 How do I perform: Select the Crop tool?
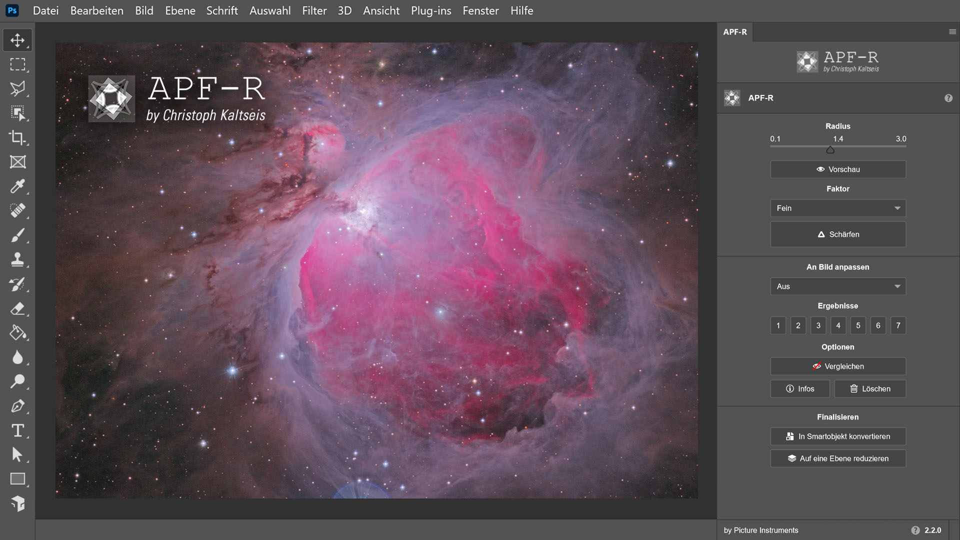tap(17, 137)
